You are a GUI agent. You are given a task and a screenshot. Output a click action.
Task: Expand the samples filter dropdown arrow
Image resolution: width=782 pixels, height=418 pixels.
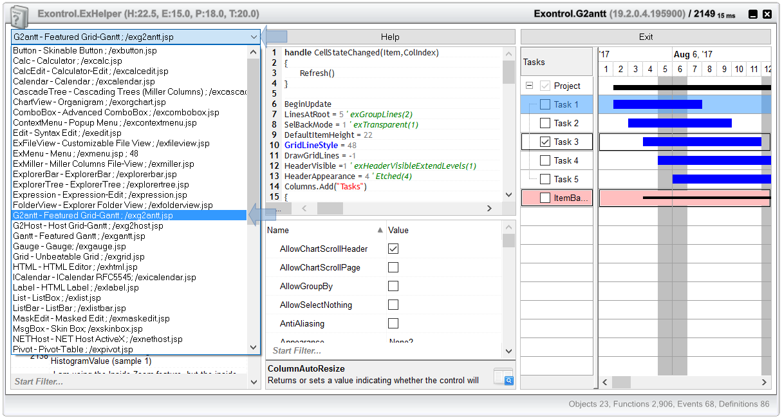pyautogui.click(x=253, y=382)
